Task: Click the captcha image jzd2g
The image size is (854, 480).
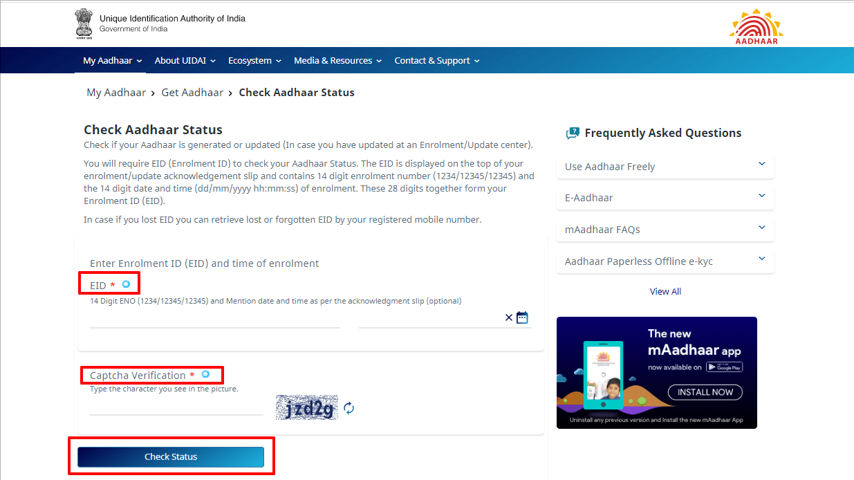Action: pos(307,407)
